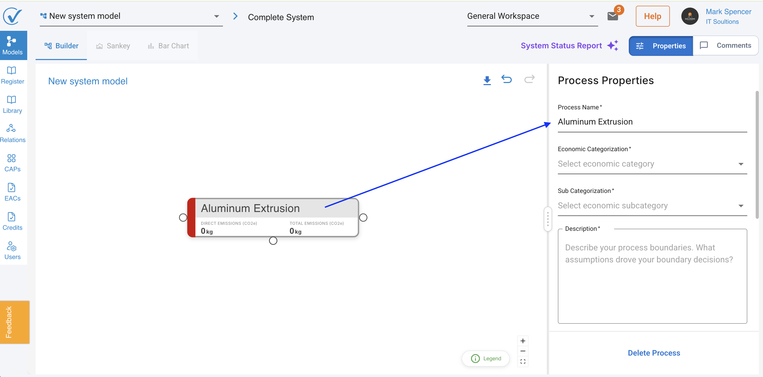Open the General Workspace selector
The width and height of the screenshot is (763, 377).
pyautogui.click(x=532, y=16)
